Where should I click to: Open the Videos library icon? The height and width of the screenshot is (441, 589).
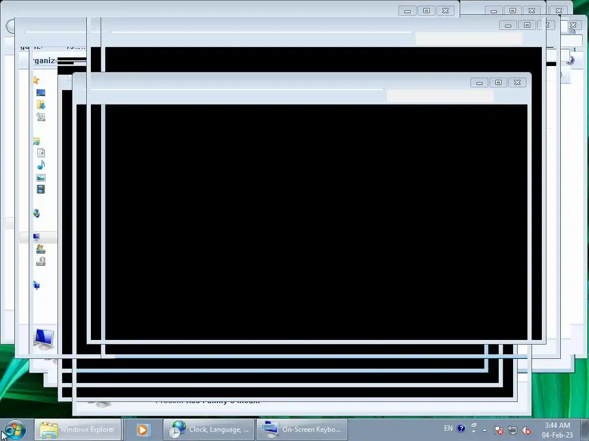click(41, 189)
